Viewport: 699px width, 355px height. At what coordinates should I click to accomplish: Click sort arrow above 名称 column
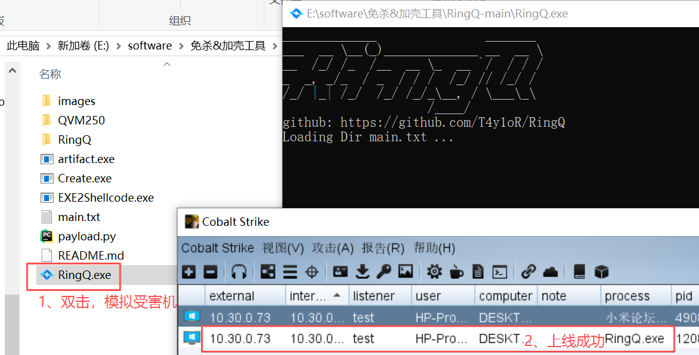coord(167,64)
